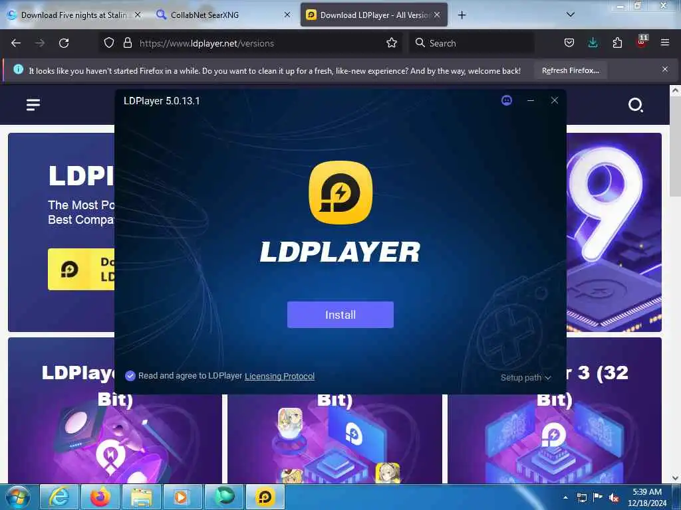Click the site security padlock icon
This screenshot has height=510, width=681.
coord(127,43)
